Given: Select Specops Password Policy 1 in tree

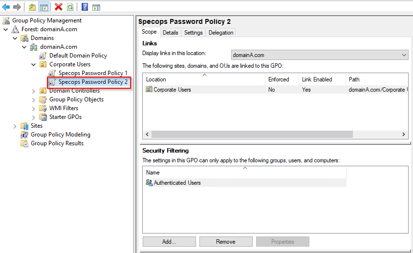Looking at the screenshot, I should (93, 73).
